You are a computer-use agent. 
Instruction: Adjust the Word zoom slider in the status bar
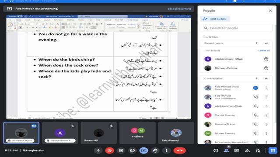[176, 118]
